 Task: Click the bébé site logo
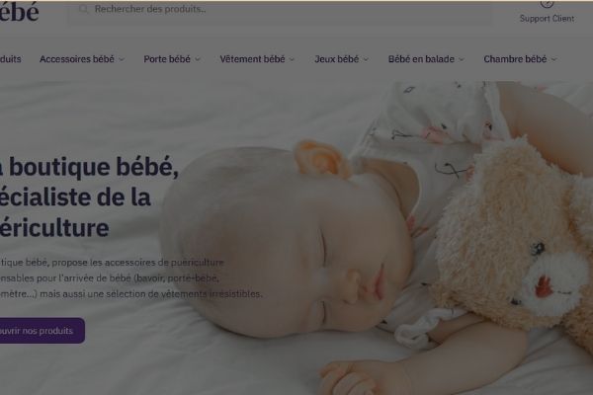click(20, 11)
